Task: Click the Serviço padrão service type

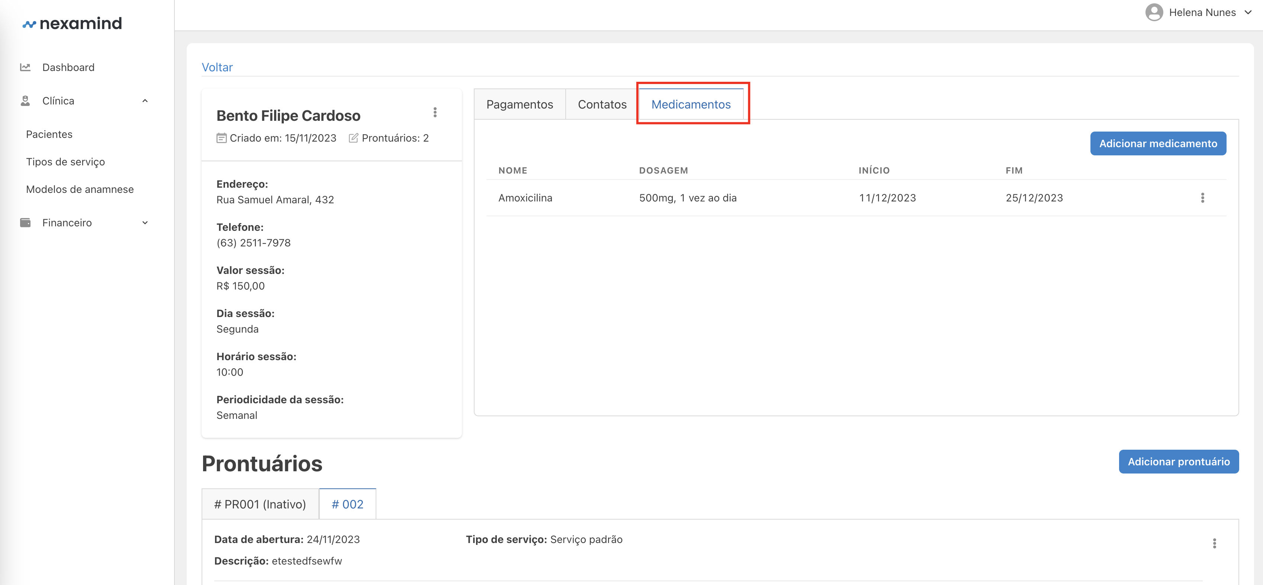Action: tap(586, 539)
